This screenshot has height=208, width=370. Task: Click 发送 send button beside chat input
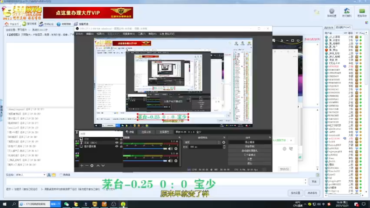tap(314, 181)
